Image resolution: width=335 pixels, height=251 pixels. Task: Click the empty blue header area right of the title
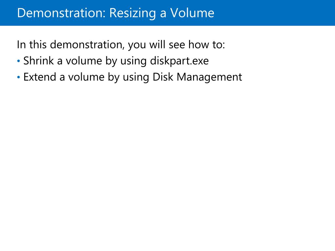pyautogui.click(x=274, y=13)
